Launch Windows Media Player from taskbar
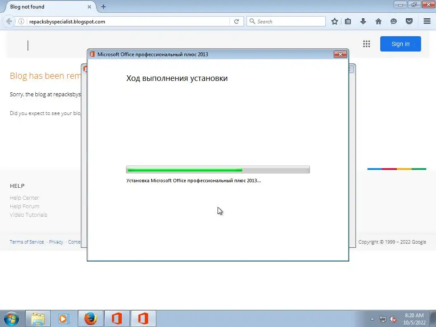This screenshot has height=327, width=436. pyautogui.click(x=64, y=318)
